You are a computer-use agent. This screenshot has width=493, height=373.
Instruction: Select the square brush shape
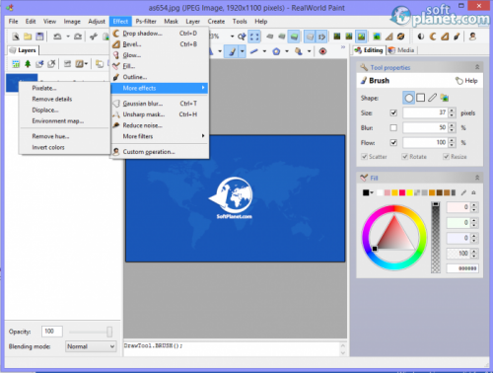420,98
